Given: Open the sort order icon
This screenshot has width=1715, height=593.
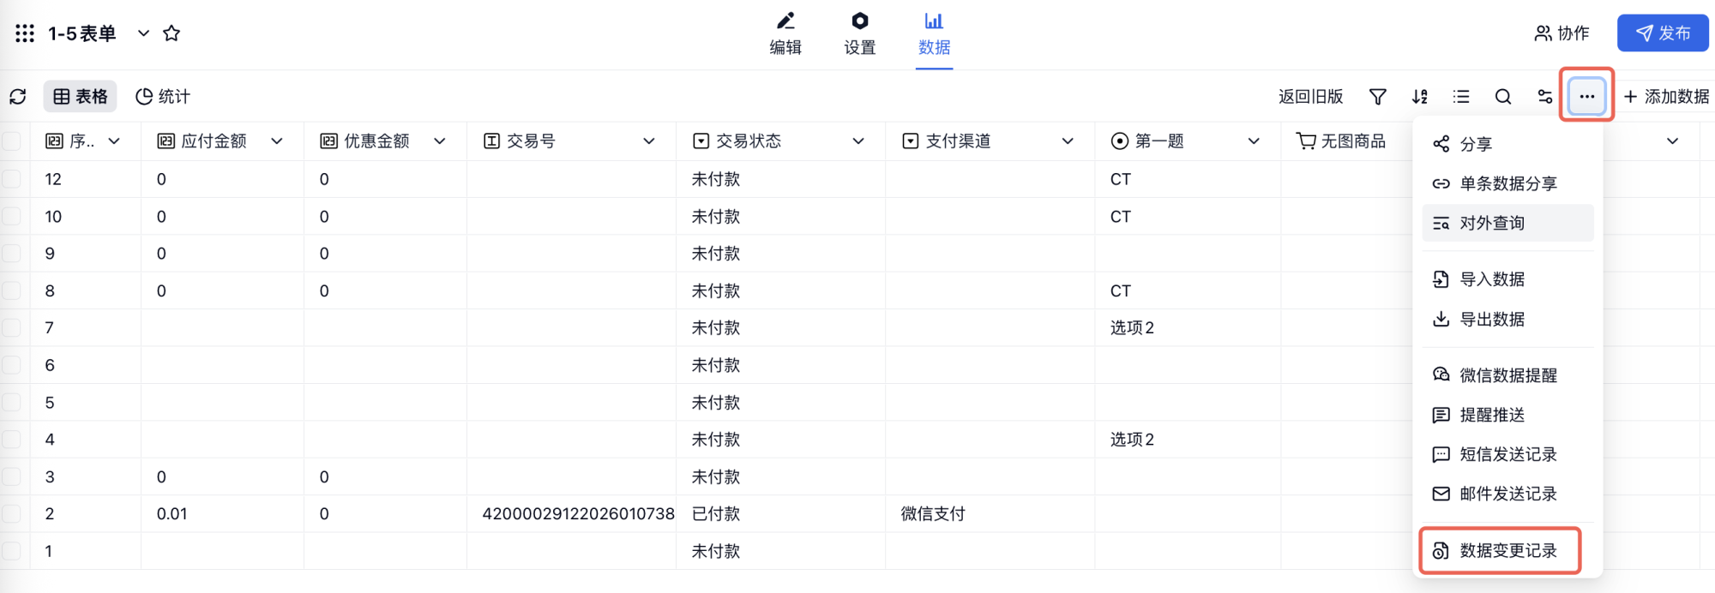Looking at the screenshot, I should pos(1420,97).
